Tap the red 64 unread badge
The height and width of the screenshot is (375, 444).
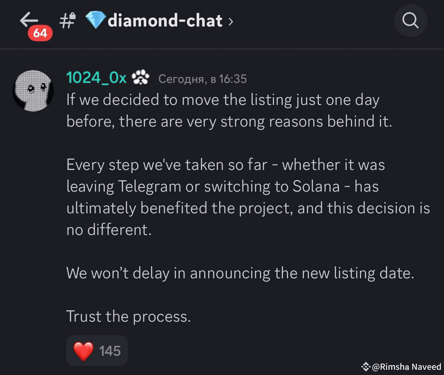coord(40,33)
